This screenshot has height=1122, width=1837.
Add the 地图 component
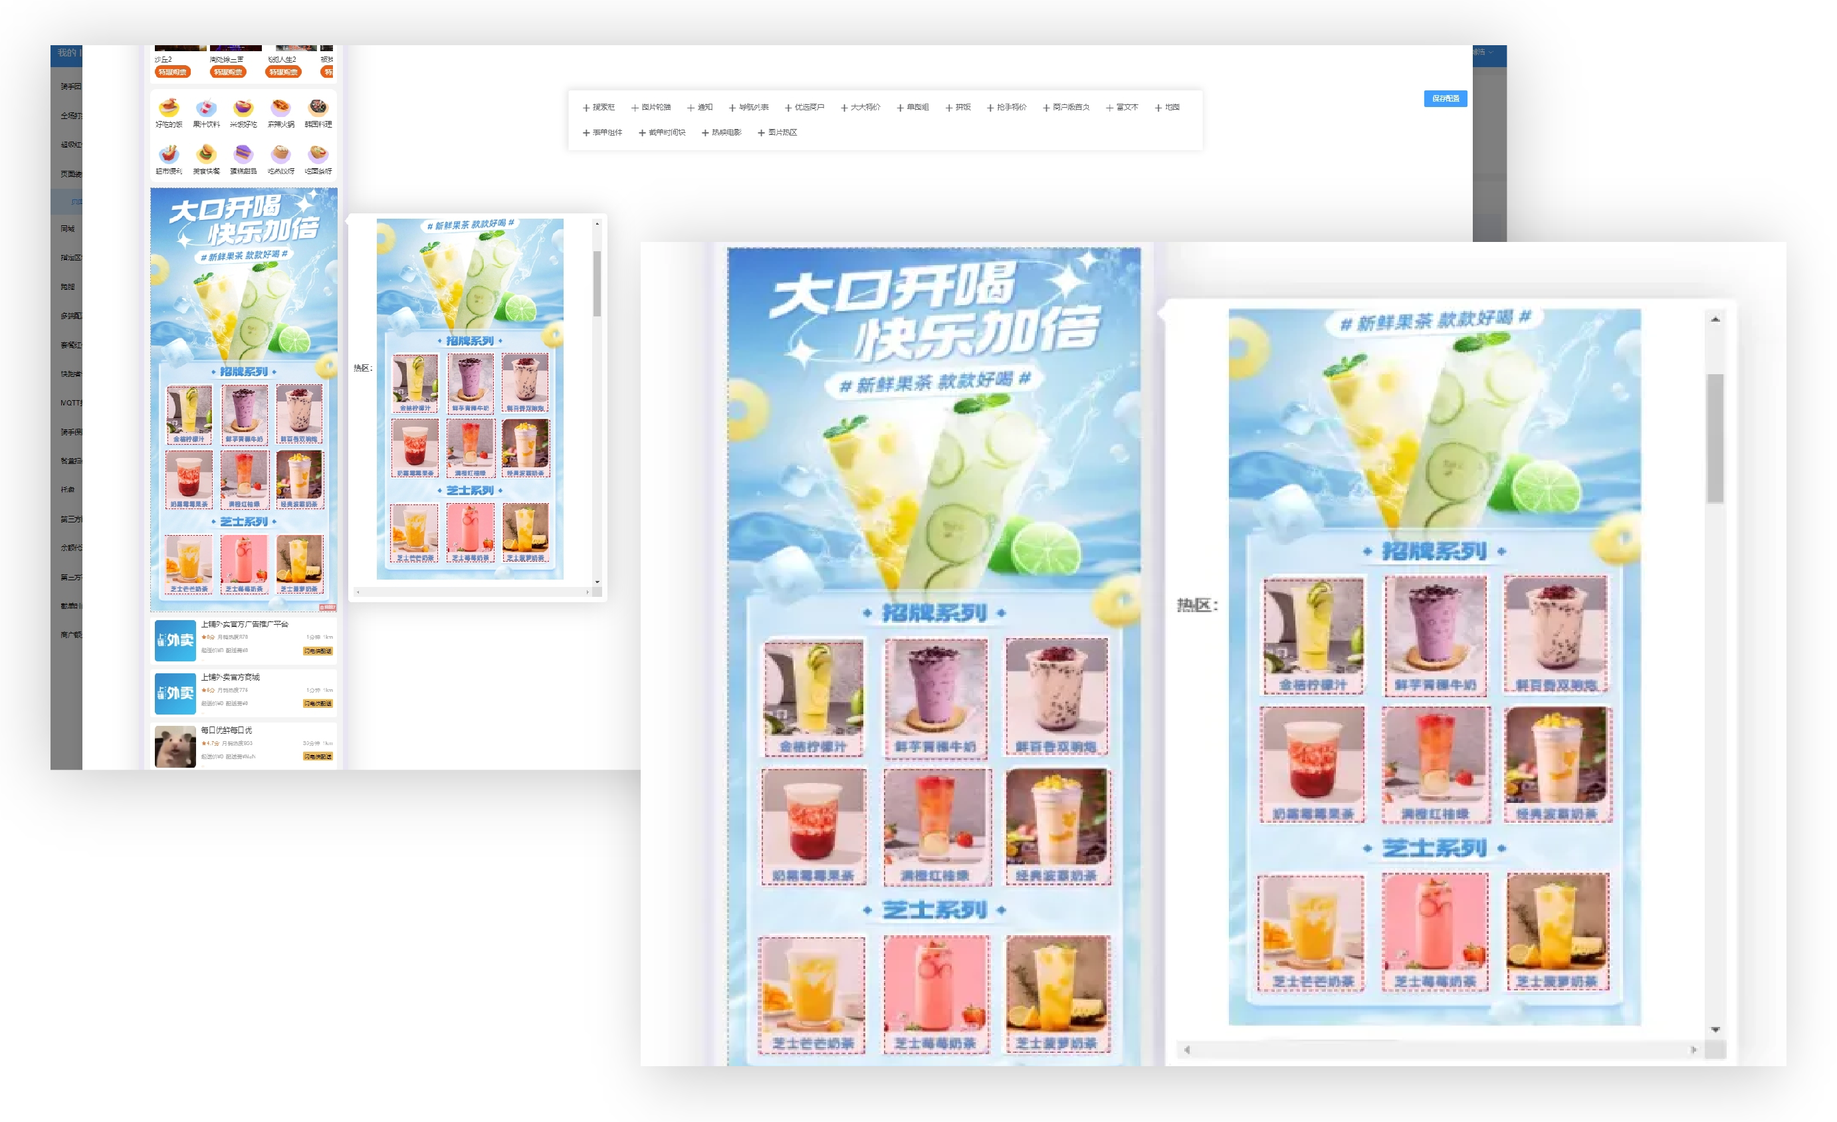1168,108
